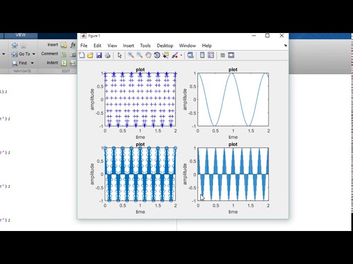Save the figure with floppy disk icon
This screenshot has width=353, height=264.
coord(99,55)
